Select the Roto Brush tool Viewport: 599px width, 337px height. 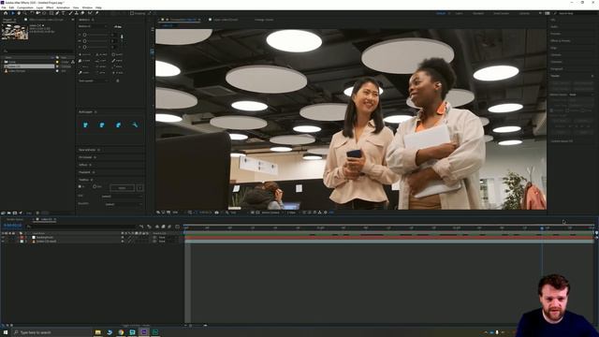[90, 13]
